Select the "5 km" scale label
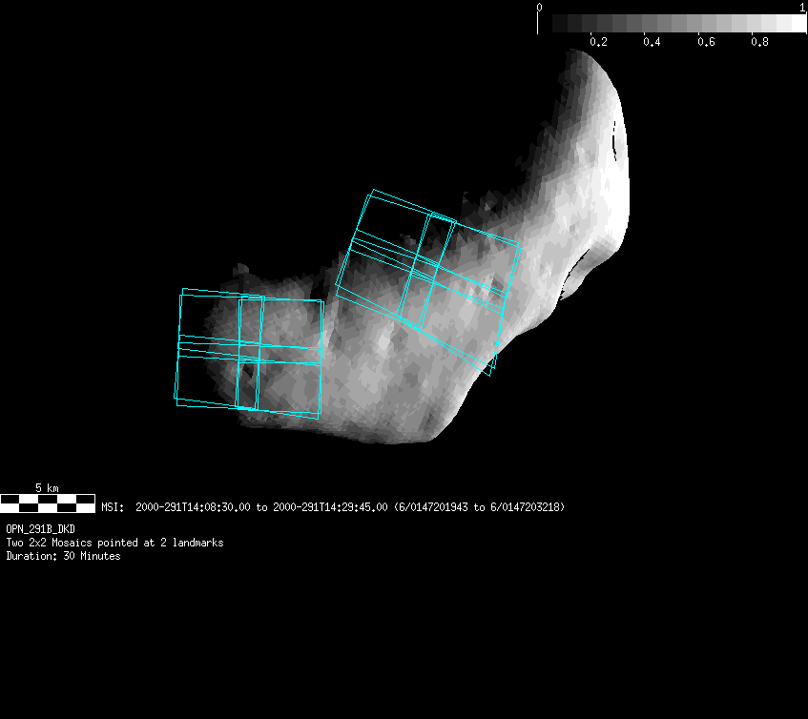Viewport: 808px width, 719px height. tap(47, 488)
